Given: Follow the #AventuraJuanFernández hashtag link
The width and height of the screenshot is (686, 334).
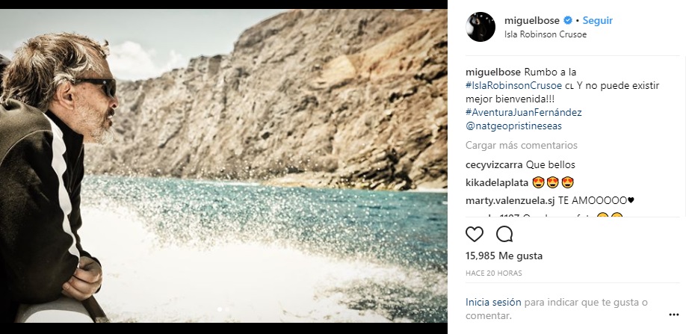Looking at the screenshot, I should click(x=523, y=112).
